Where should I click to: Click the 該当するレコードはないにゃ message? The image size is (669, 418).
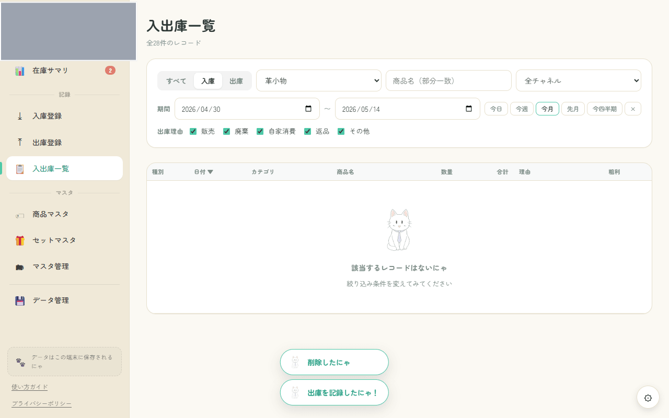pyautogui.click(x=399, y=268)
